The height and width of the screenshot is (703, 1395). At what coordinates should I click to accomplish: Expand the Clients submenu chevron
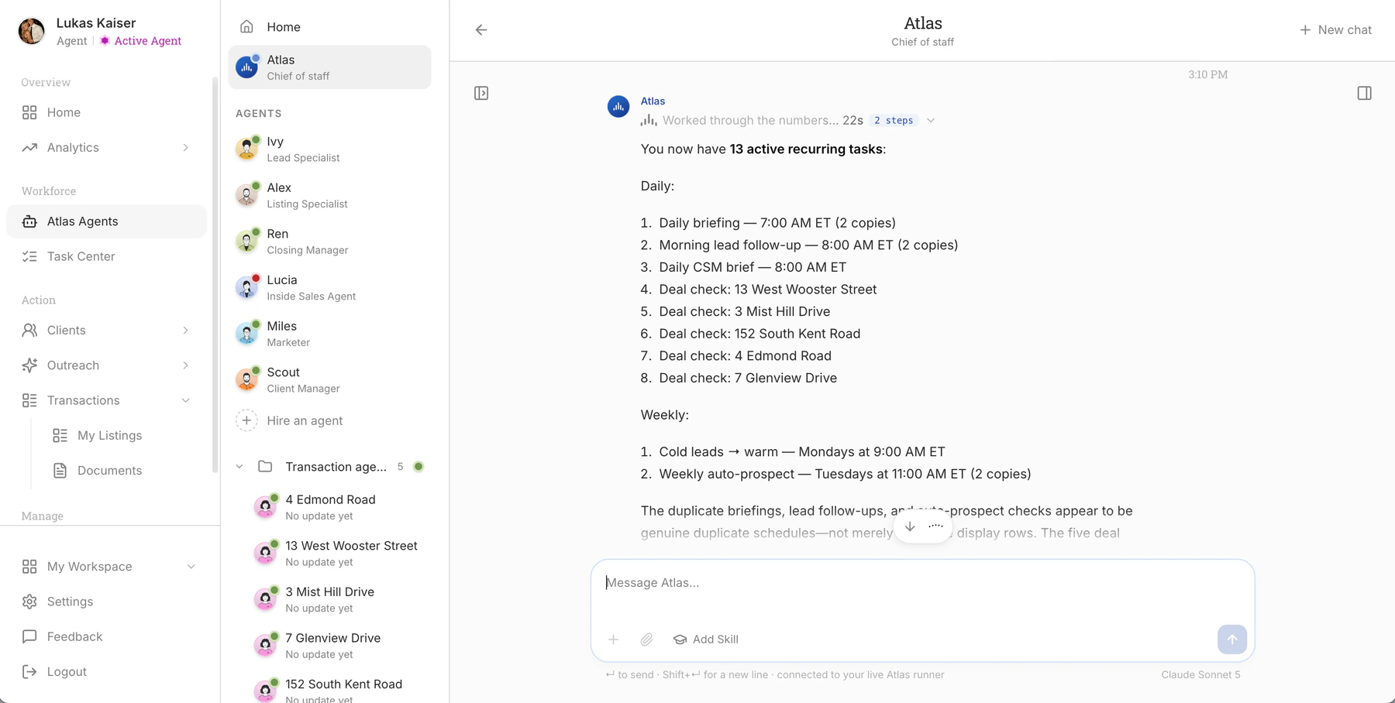pos(186,331)
